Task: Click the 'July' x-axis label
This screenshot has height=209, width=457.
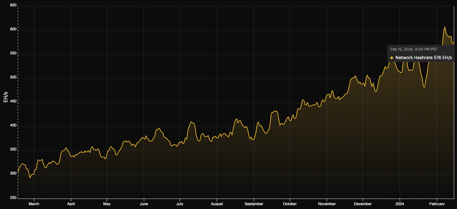Action: pos(180,204)
